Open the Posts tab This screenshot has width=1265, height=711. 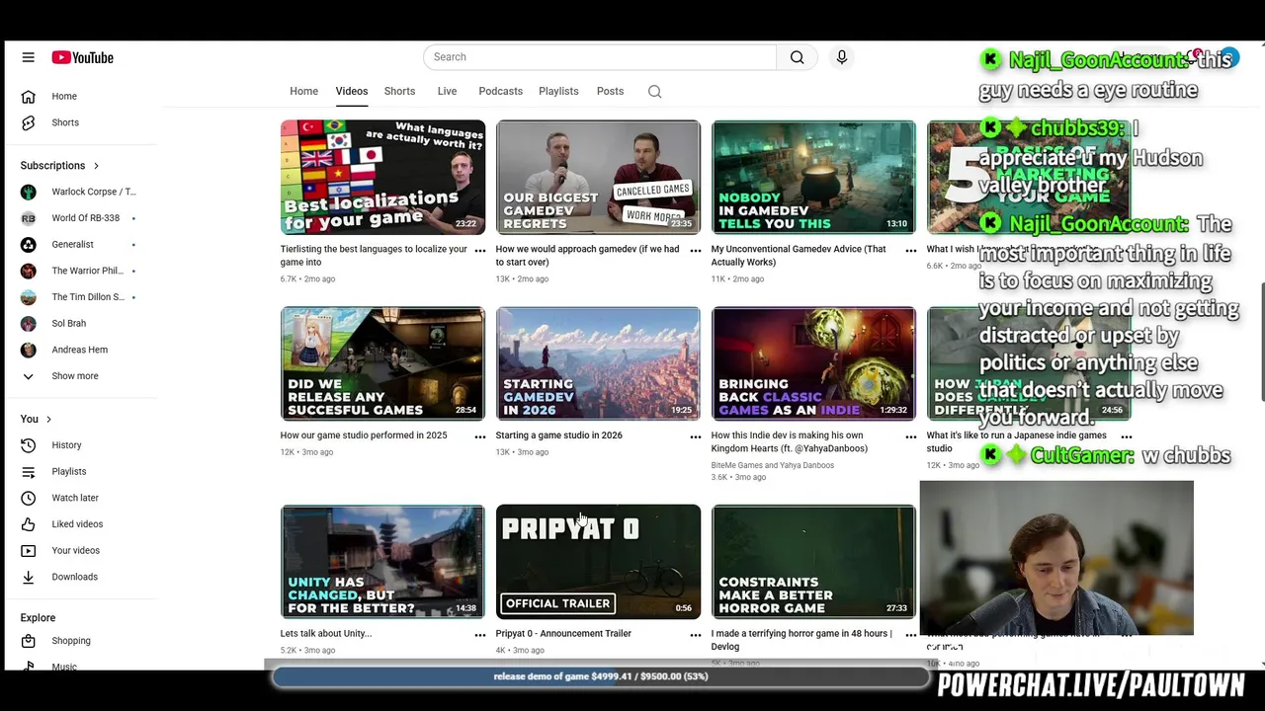[x=610, y=91]
